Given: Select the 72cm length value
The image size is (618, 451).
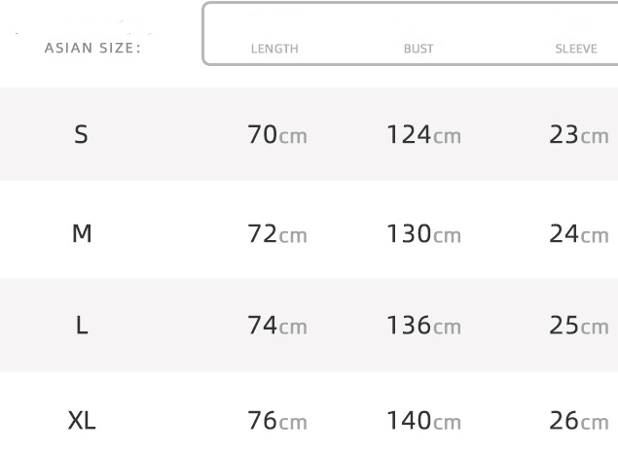Looking at the screenshot, I should [277, 234].
